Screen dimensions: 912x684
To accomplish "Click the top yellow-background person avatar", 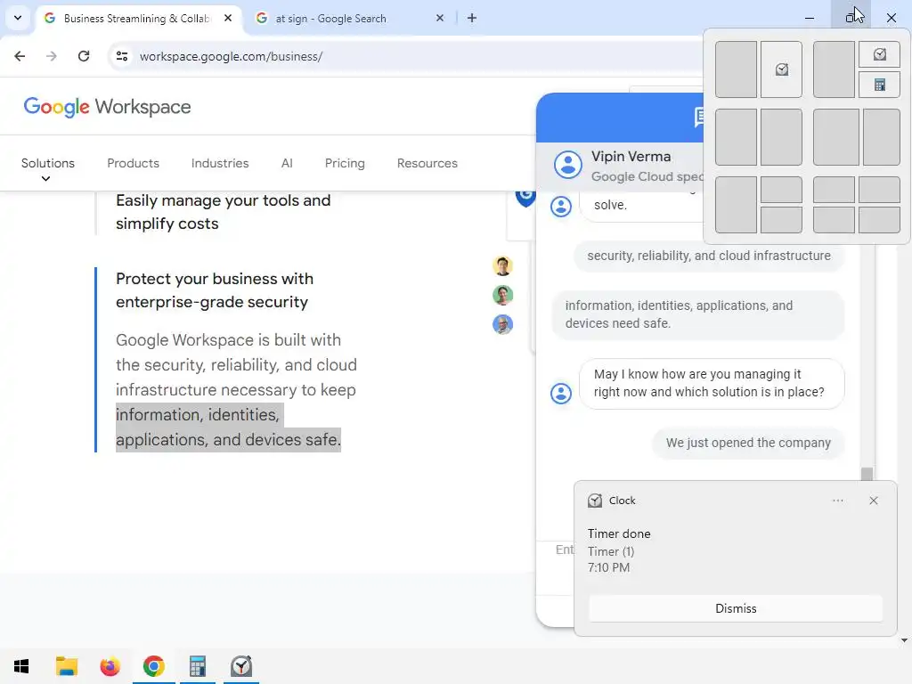I will click(502, 265).
